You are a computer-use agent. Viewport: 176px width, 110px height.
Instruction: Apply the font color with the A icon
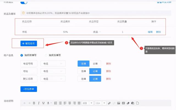pyautogui.click(x=48, y=103)
